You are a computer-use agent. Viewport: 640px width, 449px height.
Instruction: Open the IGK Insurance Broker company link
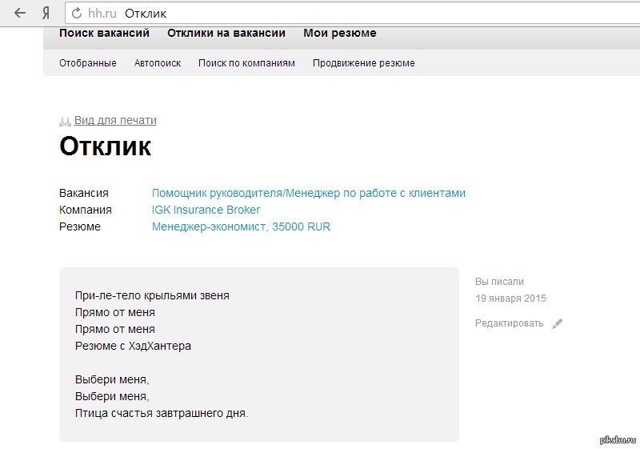point(206,210)
